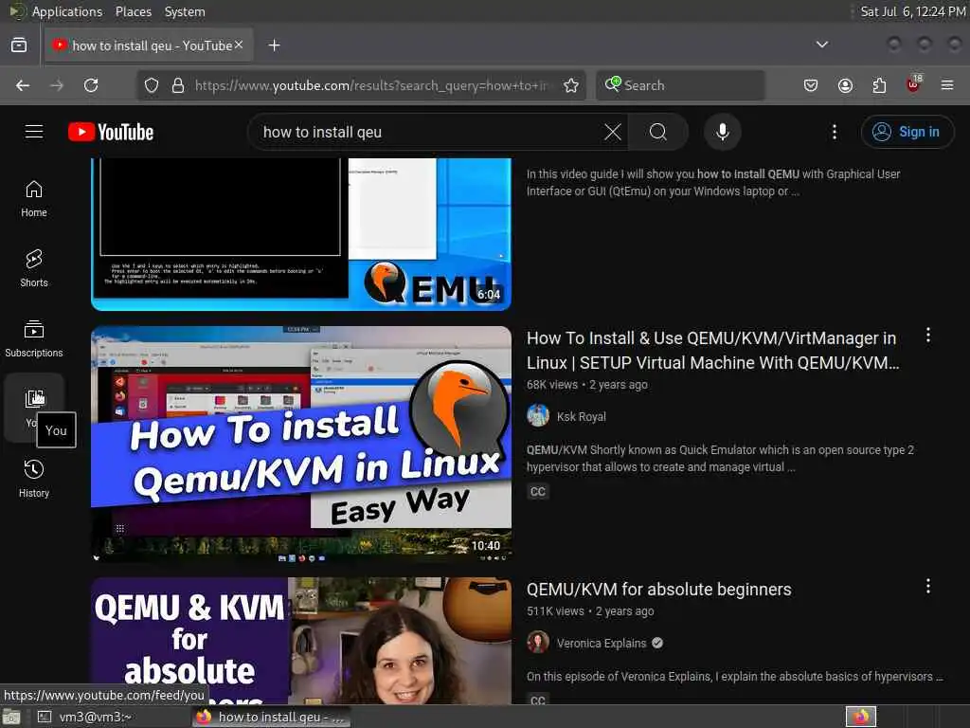Click the YouTube search text field
This screenshot has height=728, width=970.
427,132
